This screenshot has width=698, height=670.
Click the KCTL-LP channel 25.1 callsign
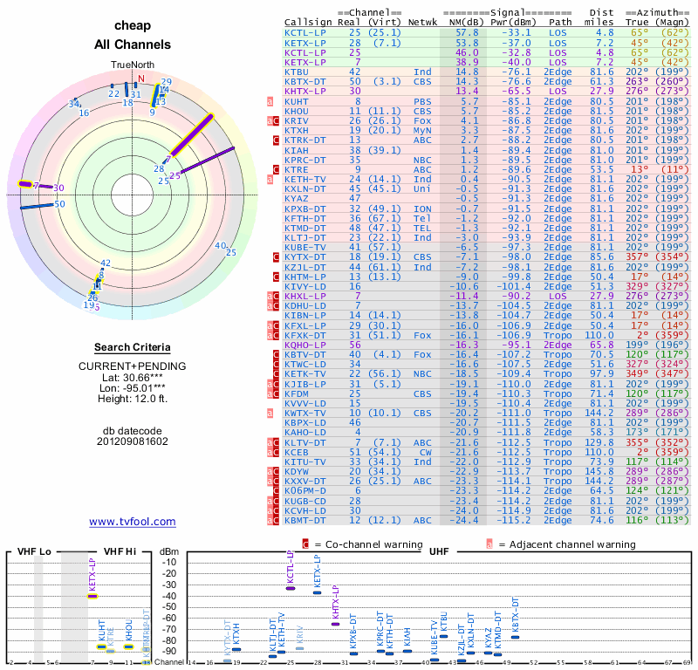coord(305,33)
